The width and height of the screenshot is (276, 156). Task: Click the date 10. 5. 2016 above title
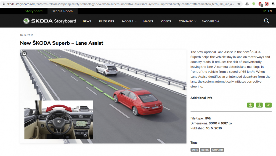(26, 35)
